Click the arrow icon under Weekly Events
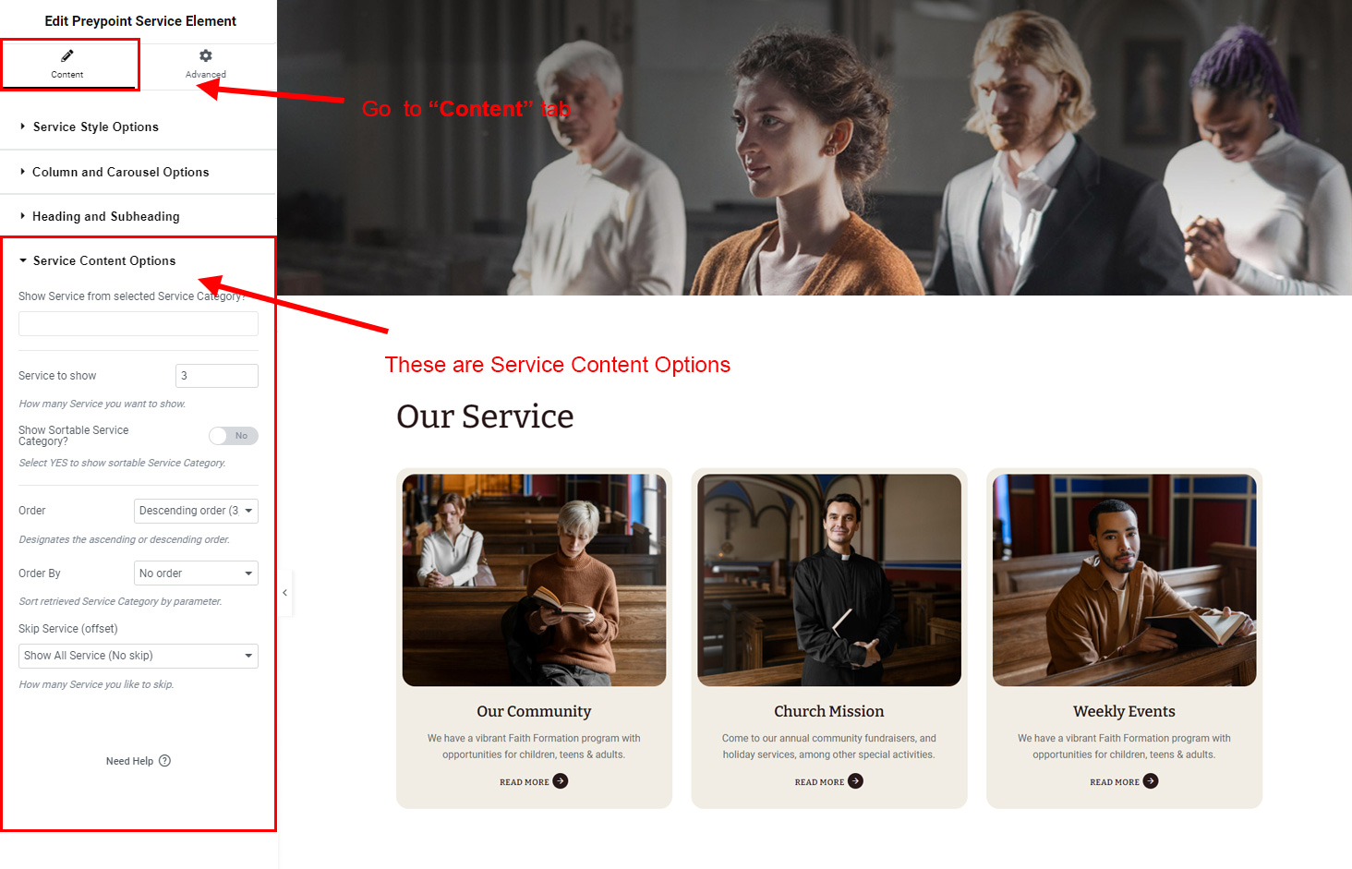Viewport: 1352px width, 869px height. [1151, 781]
